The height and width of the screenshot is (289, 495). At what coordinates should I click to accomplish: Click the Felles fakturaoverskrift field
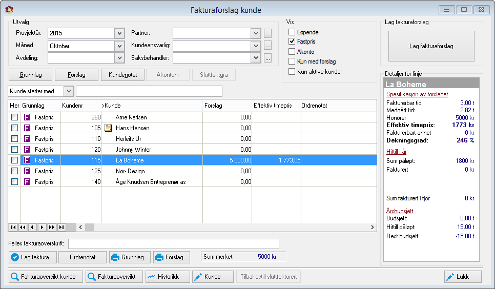174,243
